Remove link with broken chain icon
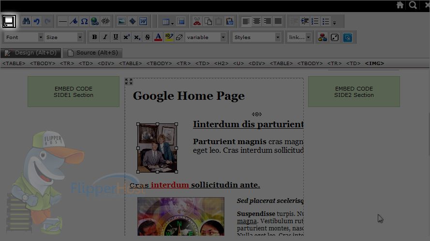The height and width of the screenshot is (241, 430). (105, 21)
